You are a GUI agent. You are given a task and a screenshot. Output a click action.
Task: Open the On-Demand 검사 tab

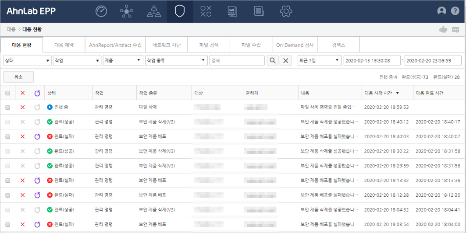[295, 45]
